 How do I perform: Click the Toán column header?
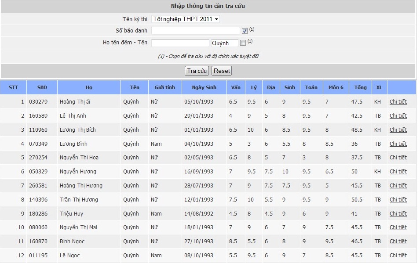pos(311,87)
